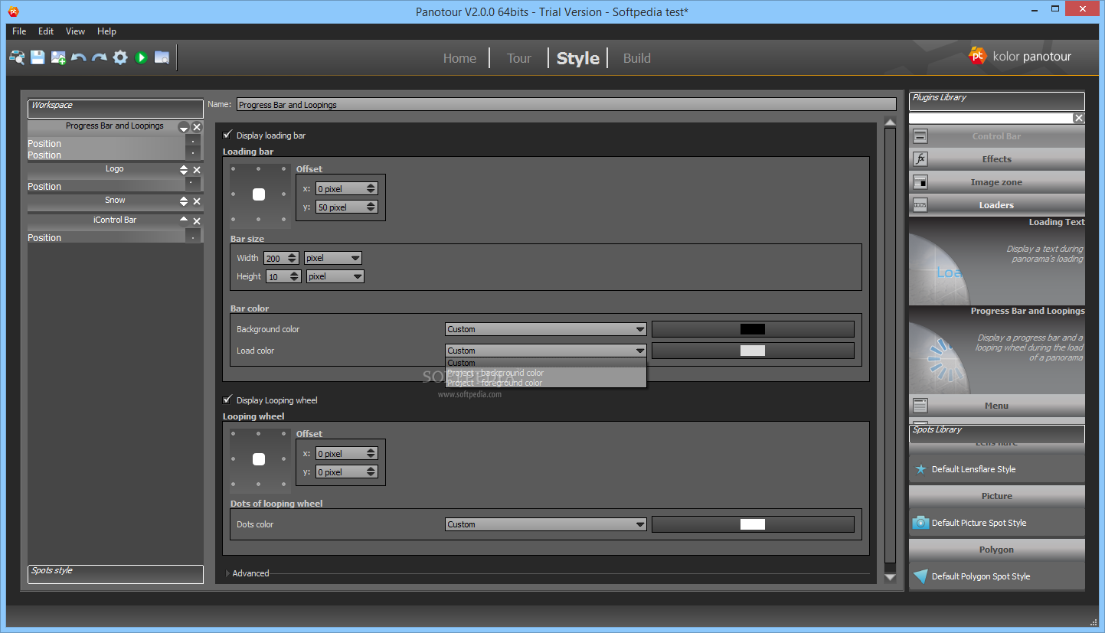
Task: Click the Style tab
Action: (x=578, y=58)
